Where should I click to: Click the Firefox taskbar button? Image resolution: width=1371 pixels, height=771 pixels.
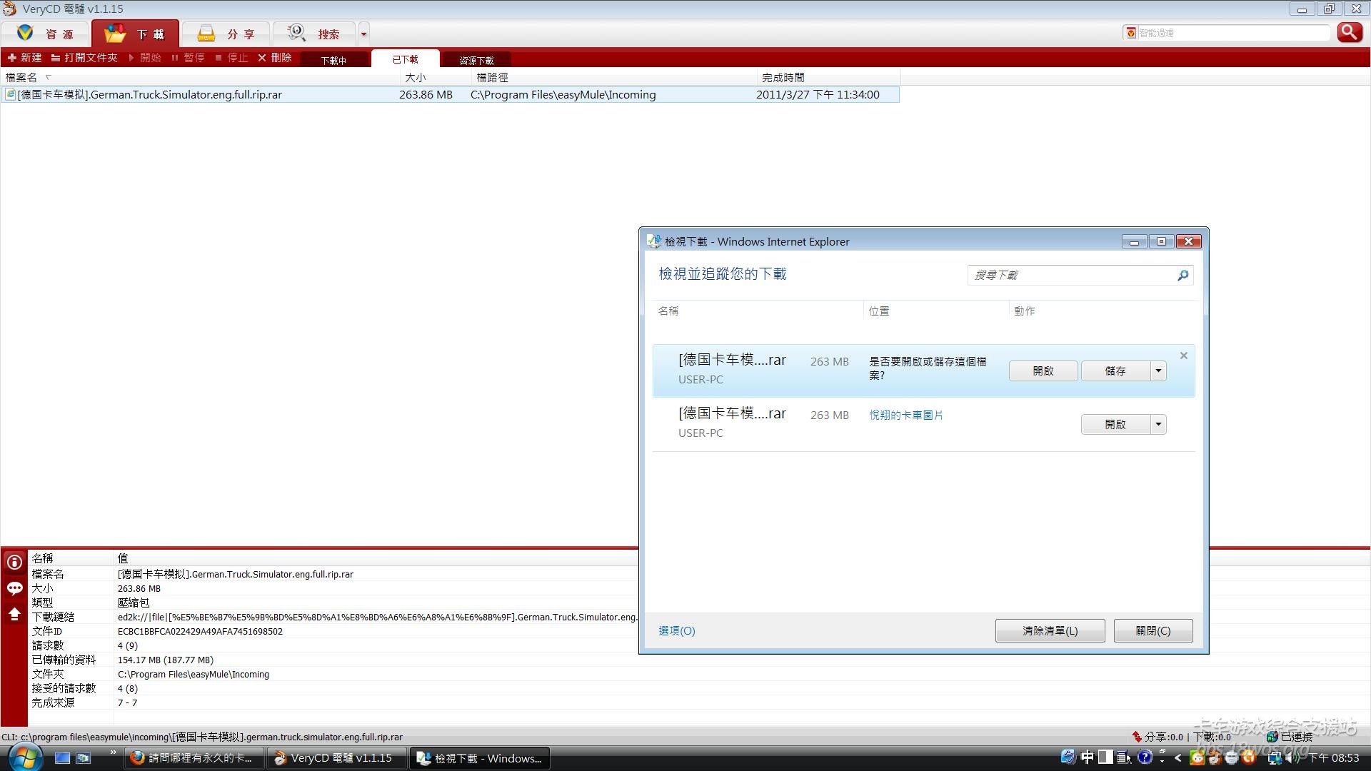pyautogui.click(x=194, y=758)
